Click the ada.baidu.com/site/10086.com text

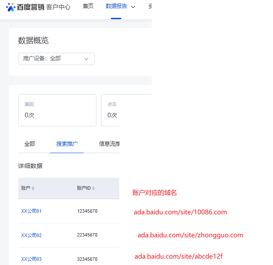[180, 212]
